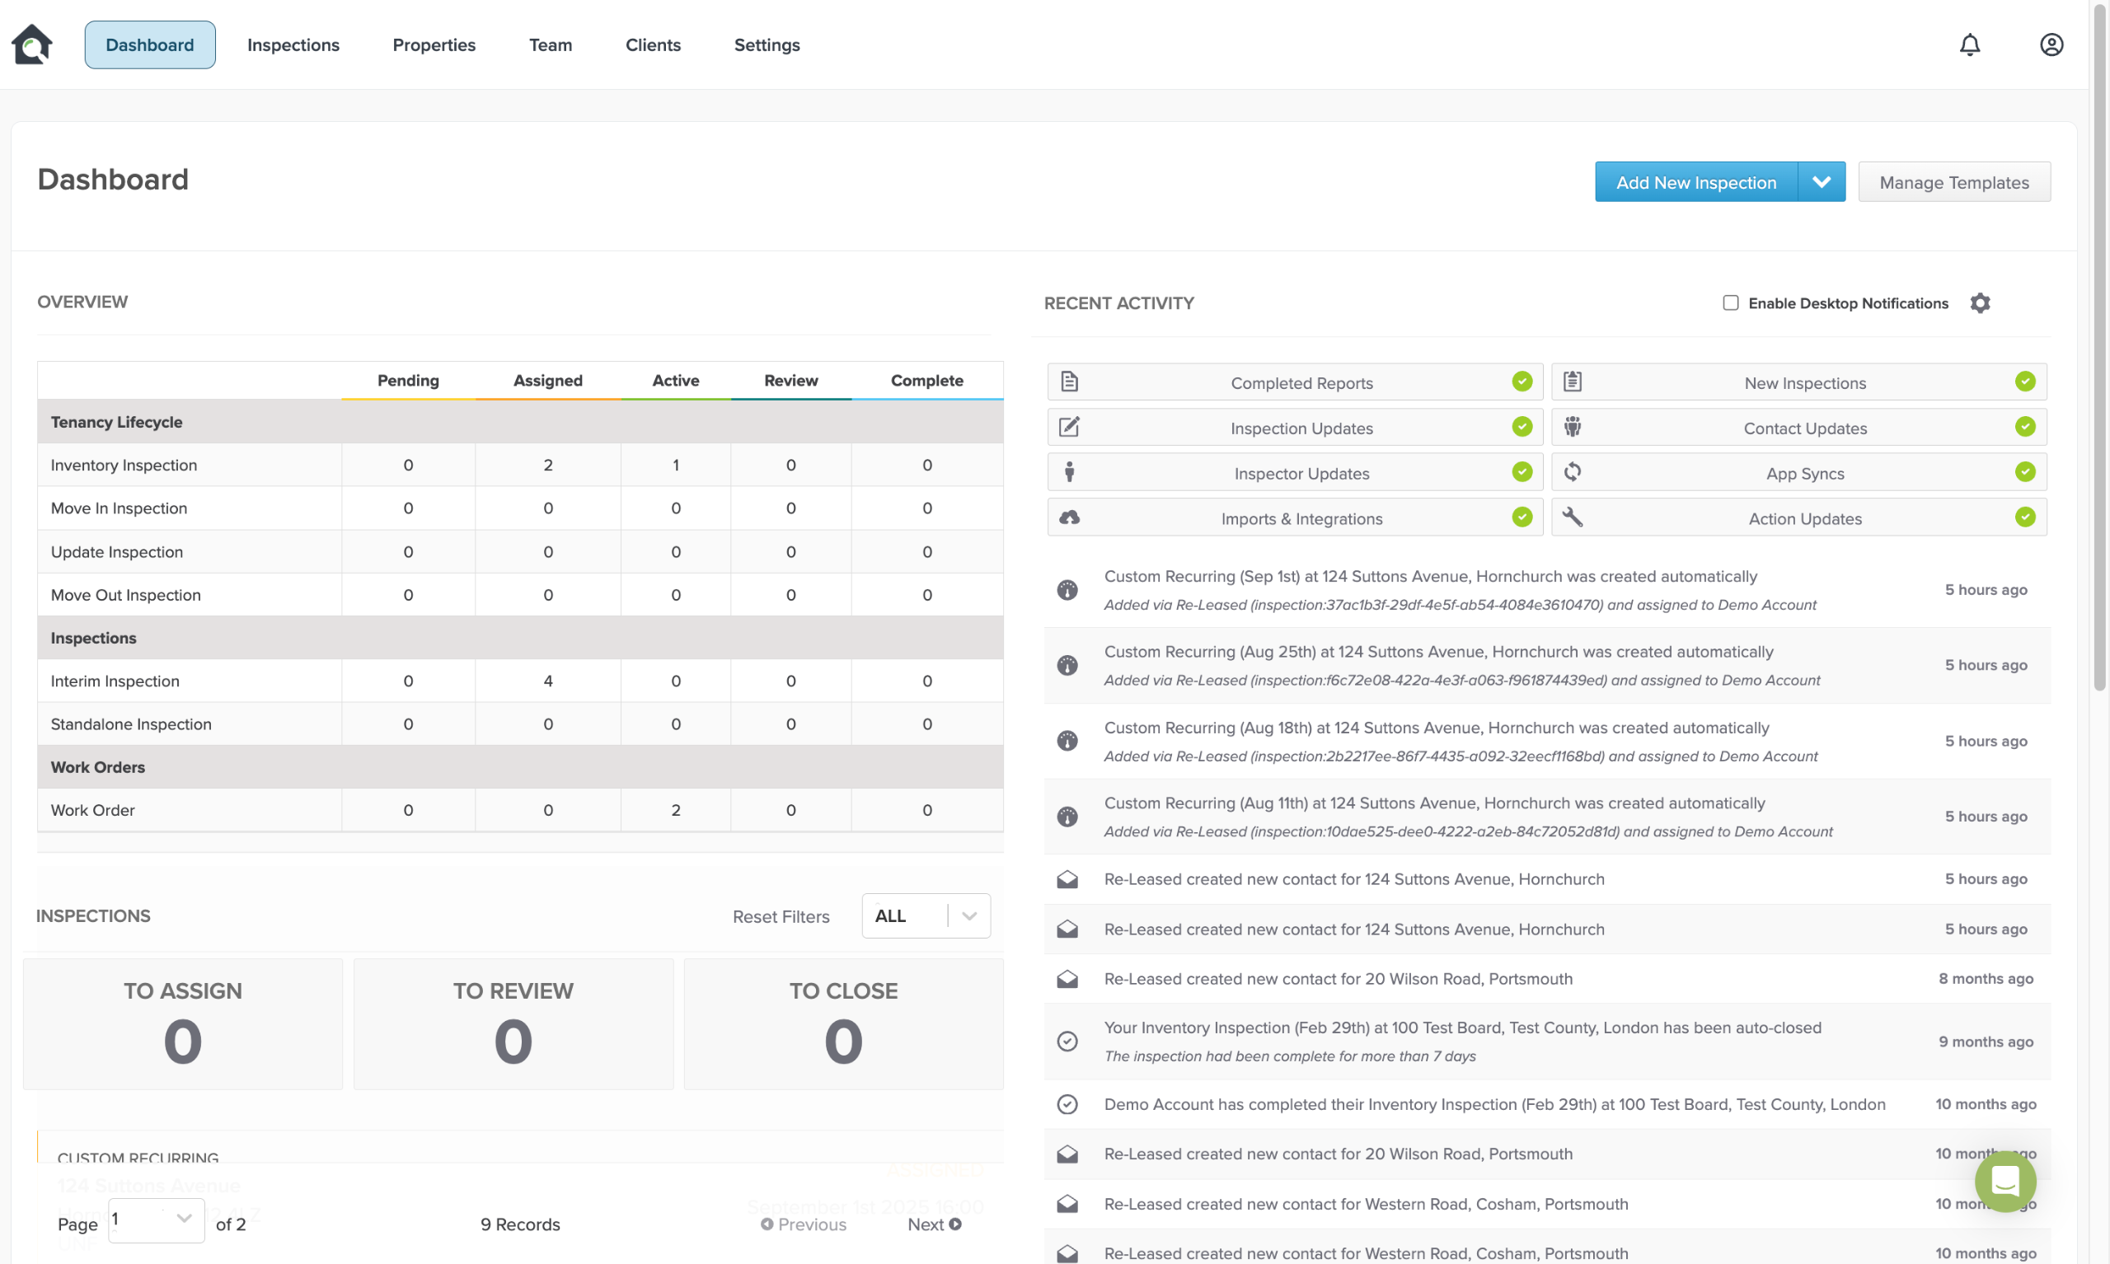Click the Completed Reports document icon
2110x1264 pixels.
click(1069, 382)
